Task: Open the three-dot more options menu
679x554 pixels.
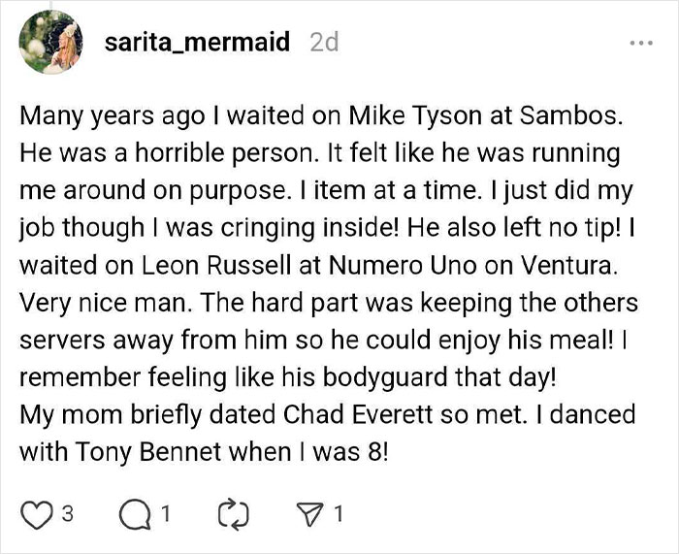Action: point(641,44)
